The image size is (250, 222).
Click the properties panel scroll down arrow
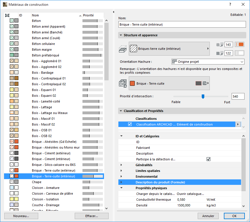(243, 206)
